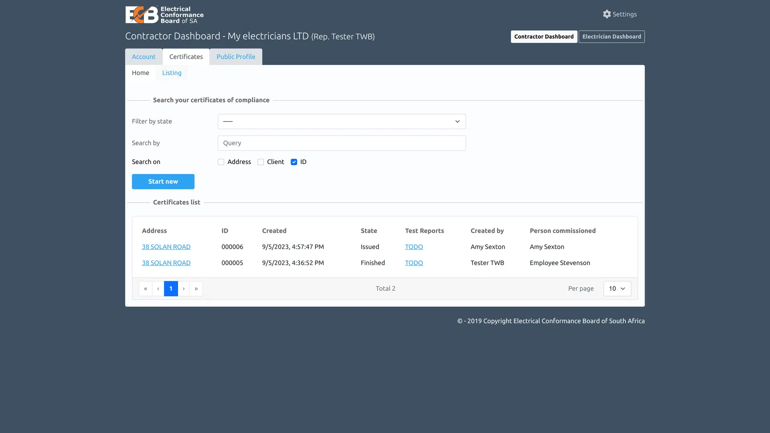Switch to the Account tab
This screenshot has width=770, height=433.
(x=144, y=56)
